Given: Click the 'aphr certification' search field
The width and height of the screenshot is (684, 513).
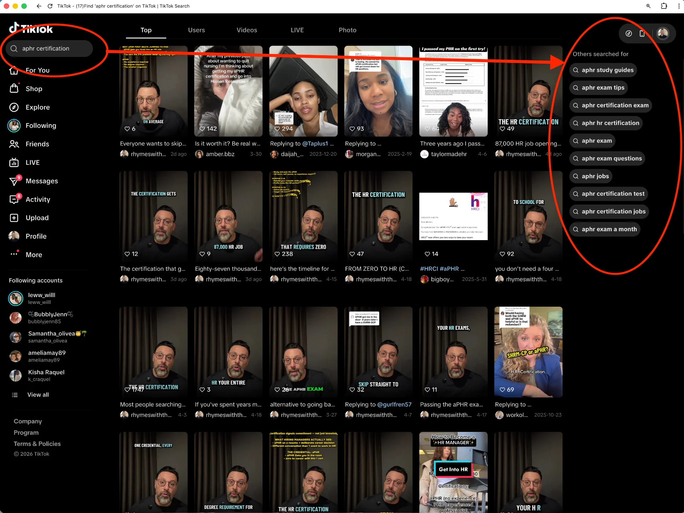Looking at the screenshot, I should pyautogui.click(x=49, y=48).
